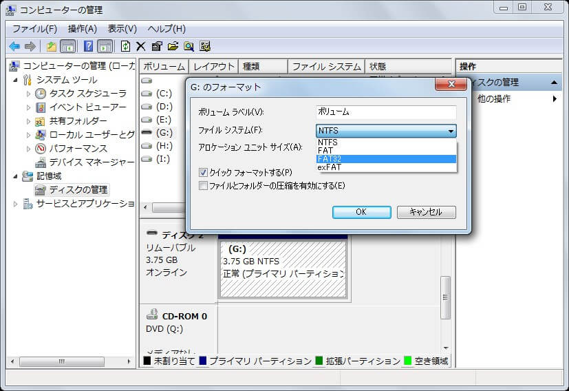Viewport: 569px width, 391px height.
Task: Click the 共有フォルダー icon
Action: 41,121
